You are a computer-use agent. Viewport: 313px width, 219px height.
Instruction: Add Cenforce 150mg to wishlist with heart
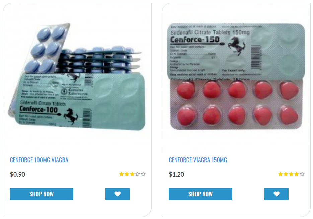[277, 194]
